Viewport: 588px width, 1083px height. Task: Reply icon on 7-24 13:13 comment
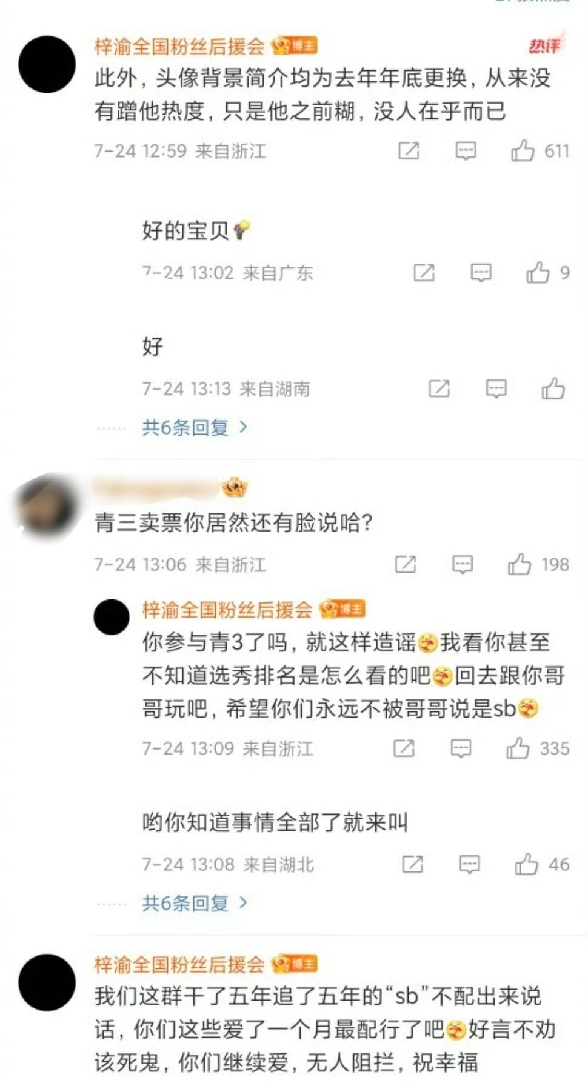click(496, 388)
